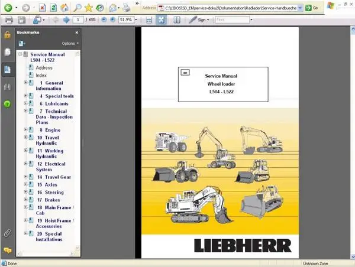355x267 pixels.
Task: Open the Find options dropdown arrow
Action: click(251, 20)
